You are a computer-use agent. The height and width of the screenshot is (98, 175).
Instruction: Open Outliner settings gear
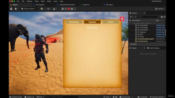click(164, 17)
